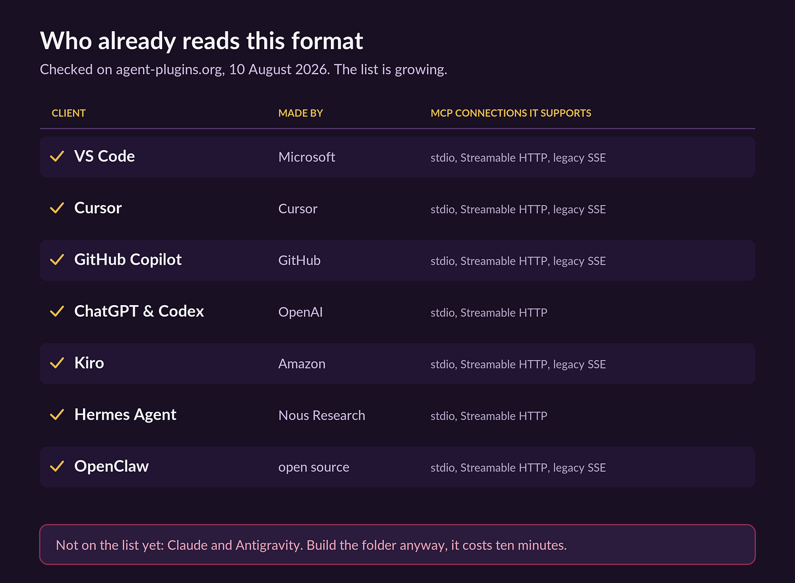
Task: Click 'OpenAI' in the Made By column
Action: pyautogui.click(x=300, y=312)
